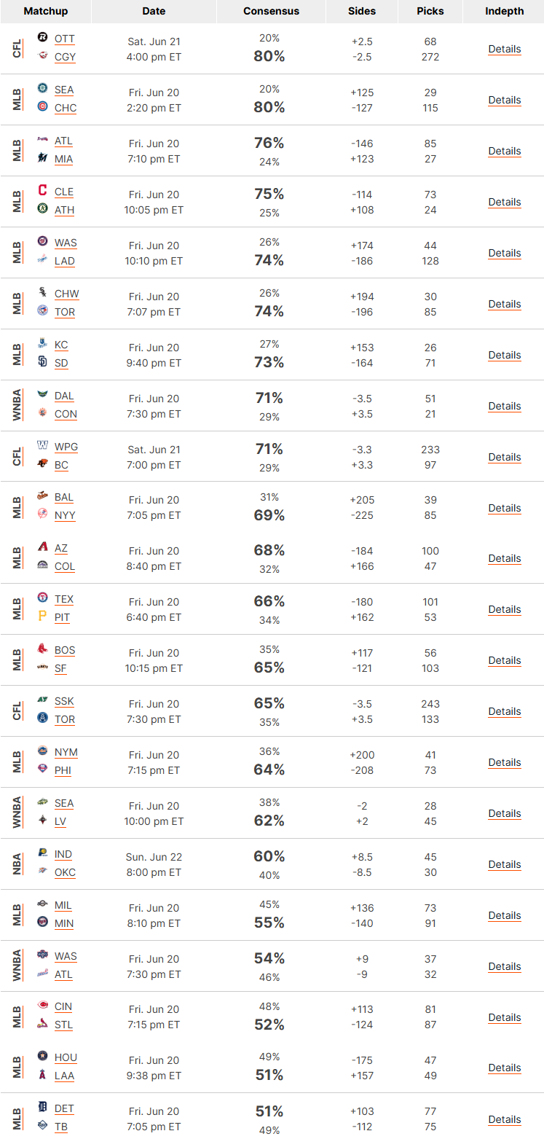This screenshot has height=1139, width=544.
Task: Open Details for the OTT vs CGY matchup
Action: tap(505, 49)
